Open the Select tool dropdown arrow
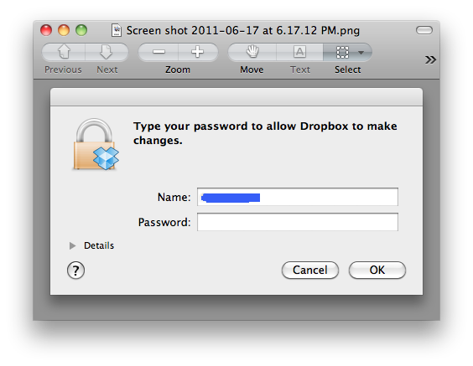473x366 pixels. pos(361,53)
